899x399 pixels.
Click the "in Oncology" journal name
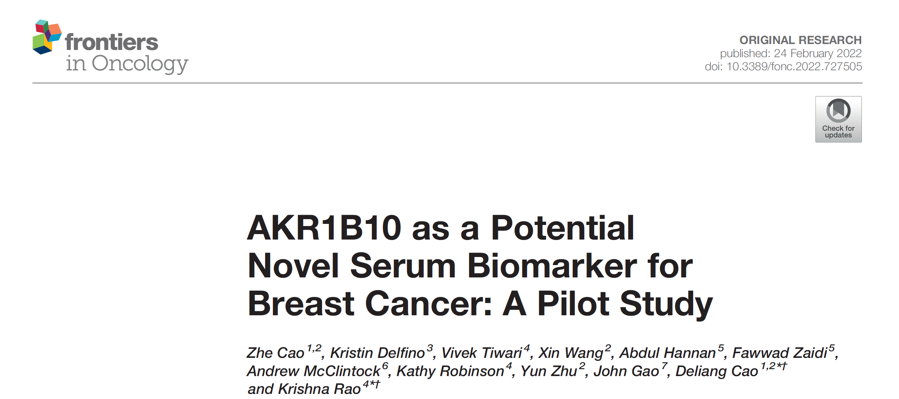[x=127, y=64]
